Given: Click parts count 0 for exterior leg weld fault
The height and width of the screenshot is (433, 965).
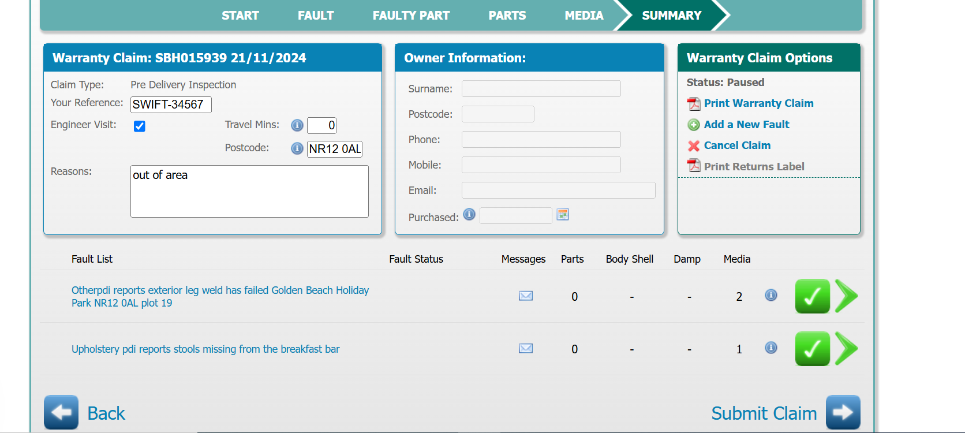Looking at the screenshot, I should pos(575,297).
